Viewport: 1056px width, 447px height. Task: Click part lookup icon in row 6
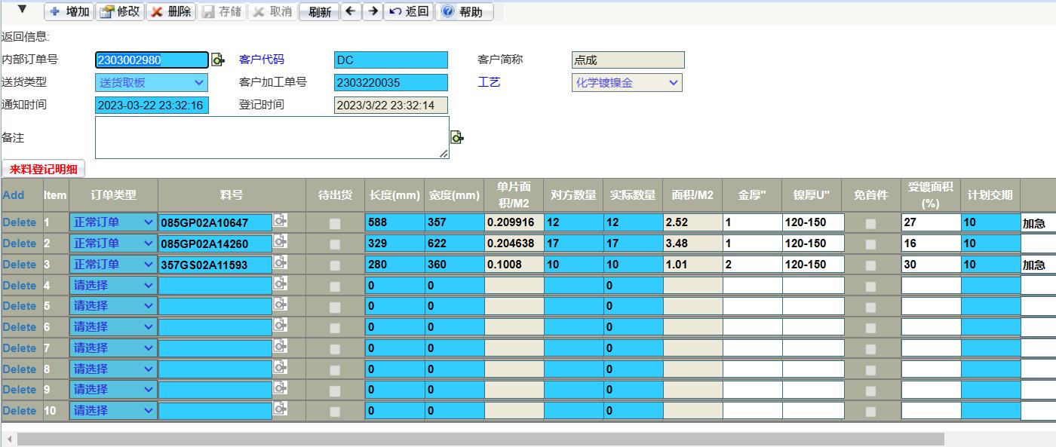280,325
